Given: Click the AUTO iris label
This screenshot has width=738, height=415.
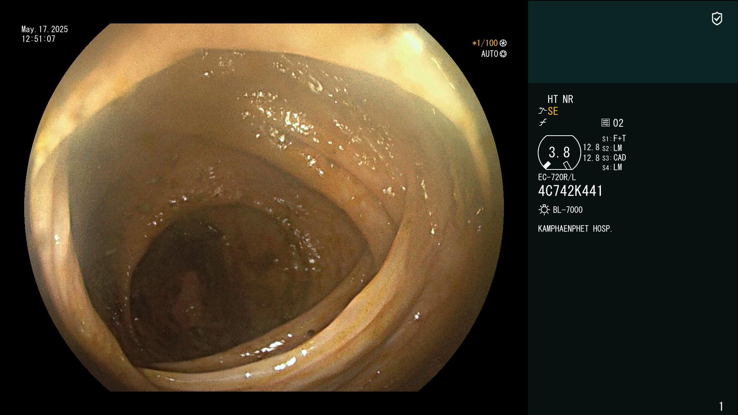Looking at the screenshot, I should (490, 54).
